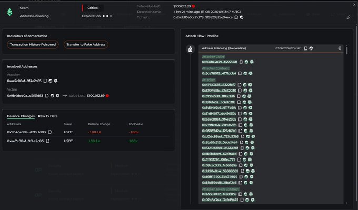Copy 0x9b4ded0a address in balance table
Viewport: 358px width, 210px height.
pos(50,132)
